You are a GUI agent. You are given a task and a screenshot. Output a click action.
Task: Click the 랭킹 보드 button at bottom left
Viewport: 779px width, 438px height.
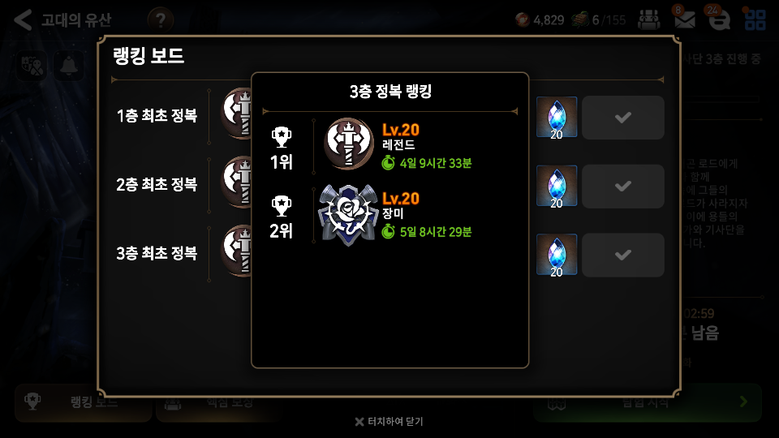coord(84,402)
